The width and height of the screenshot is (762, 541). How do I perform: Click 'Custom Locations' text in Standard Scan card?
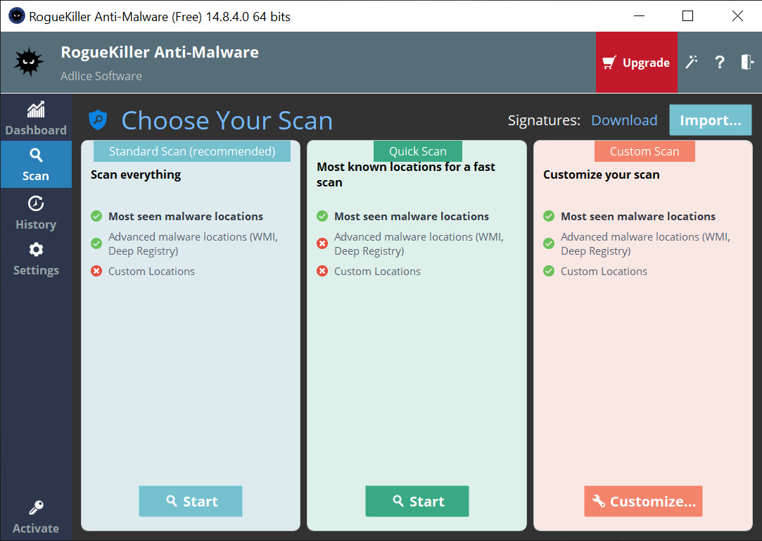click(151, 272)
